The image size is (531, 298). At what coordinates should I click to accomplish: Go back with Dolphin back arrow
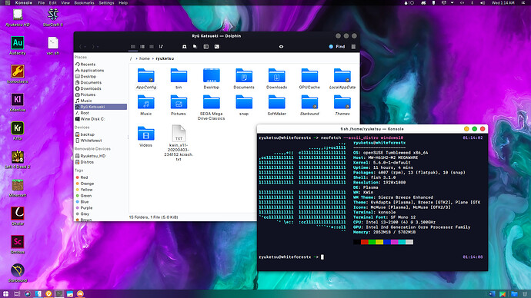pos(81,47)
